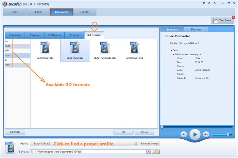Browse for output folder with folder icon

[x=156, y=152]
